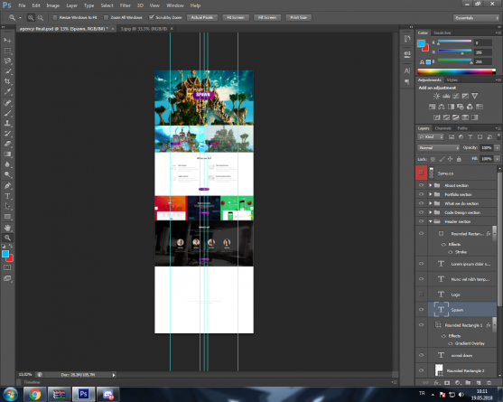Click the Fit Screen button
The image size is (503, 402).
[236, 18]
